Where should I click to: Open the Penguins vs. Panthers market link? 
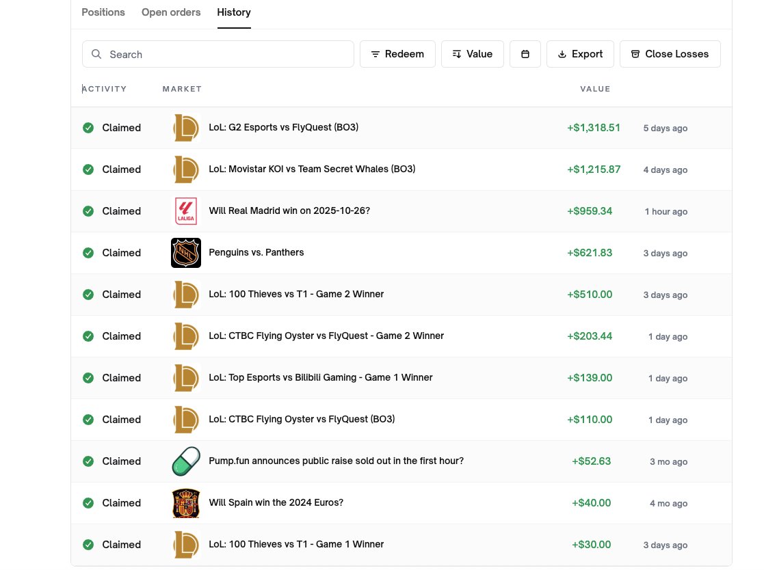click(256, 252)
